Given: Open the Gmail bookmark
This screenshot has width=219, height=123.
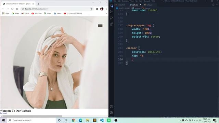Looking at the screenshot, I should [25, 14].
